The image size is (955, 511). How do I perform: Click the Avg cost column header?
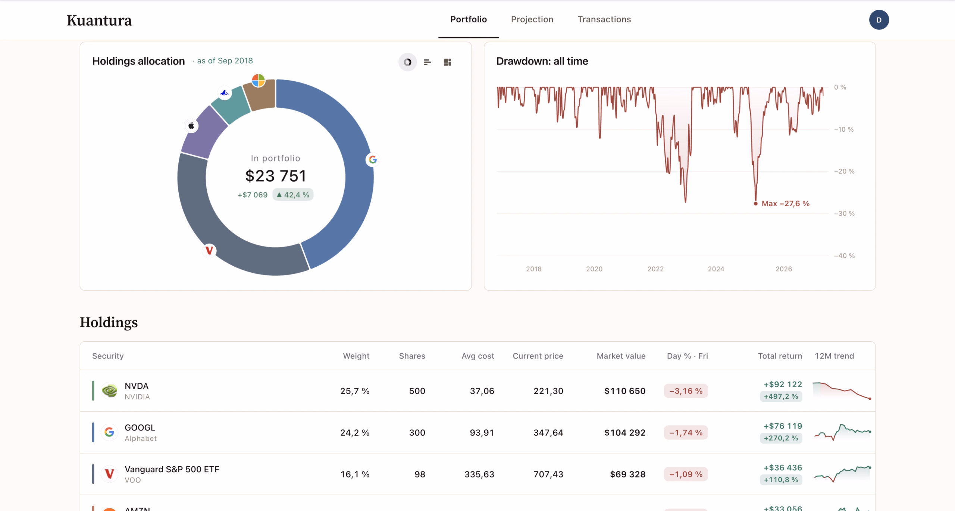pos(477,356)
